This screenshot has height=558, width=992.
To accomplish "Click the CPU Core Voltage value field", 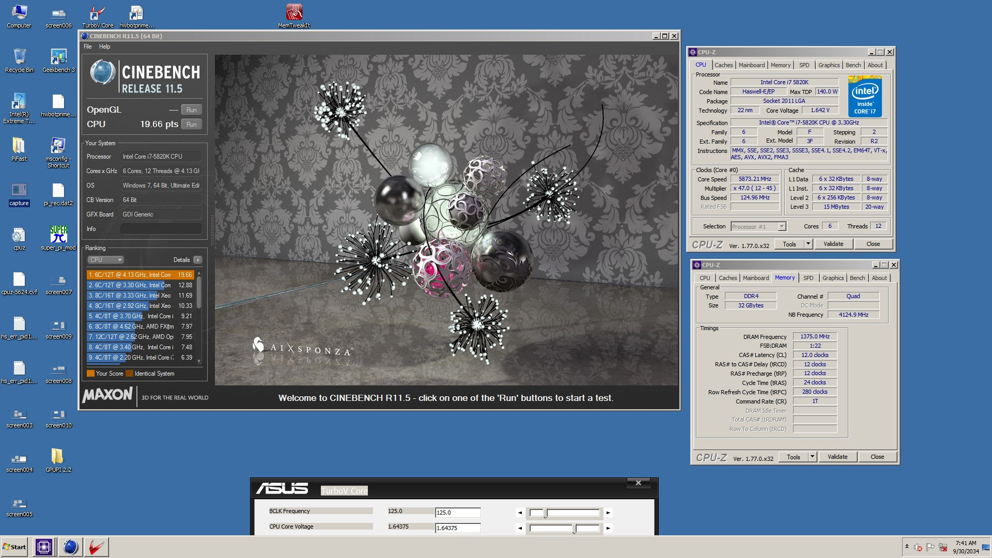I will [x=458, y=528].
